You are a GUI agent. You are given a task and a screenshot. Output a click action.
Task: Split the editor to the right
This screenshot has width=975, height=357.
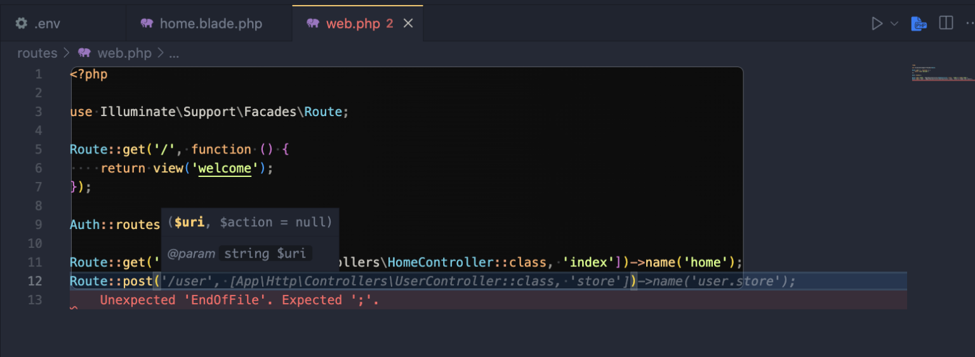[946, 23]
